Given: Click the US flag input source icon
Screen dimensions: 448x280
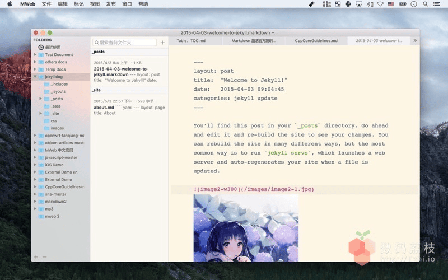Looking at the screenshot, I should coord(391,4).
